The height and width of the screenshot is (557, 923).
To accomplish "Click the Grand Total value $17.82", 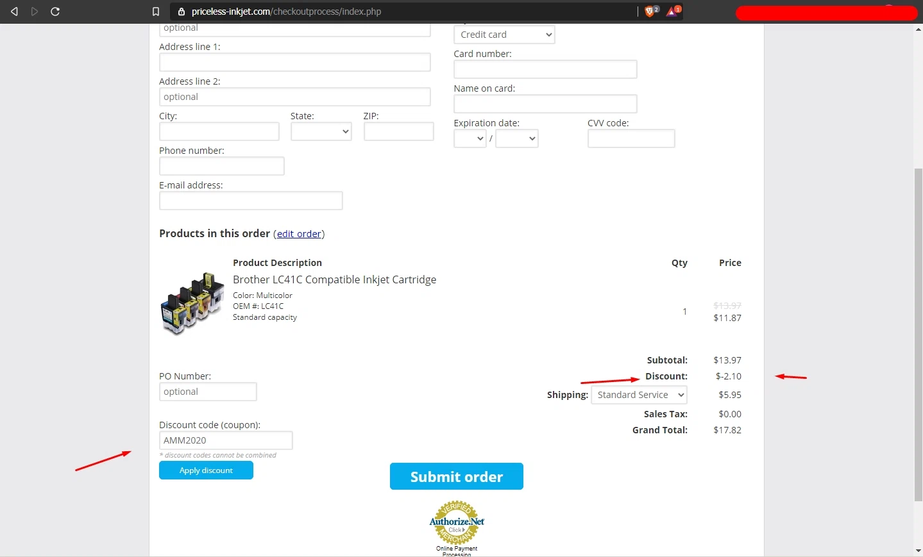I will [x=727, y=430].
